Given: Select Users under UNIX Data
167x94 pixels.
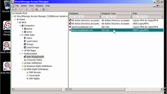Looking at the screenshot, I should (29, 38).
